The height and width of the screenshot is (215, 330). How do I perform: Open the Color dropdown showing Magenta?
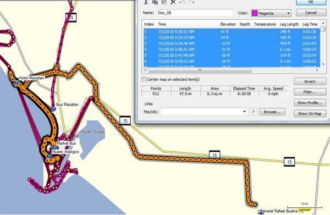point(271,13)
